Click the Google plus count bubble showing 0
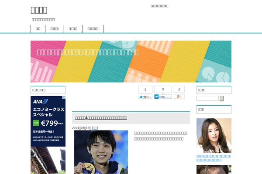The height and width of the screenshot is (174, 262). pos(179,90)
